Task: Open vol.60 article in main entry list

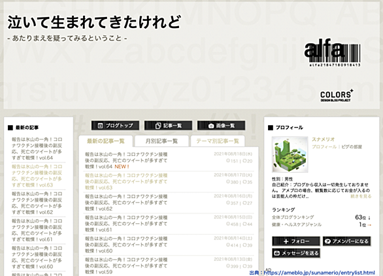Action: (126, 245)
